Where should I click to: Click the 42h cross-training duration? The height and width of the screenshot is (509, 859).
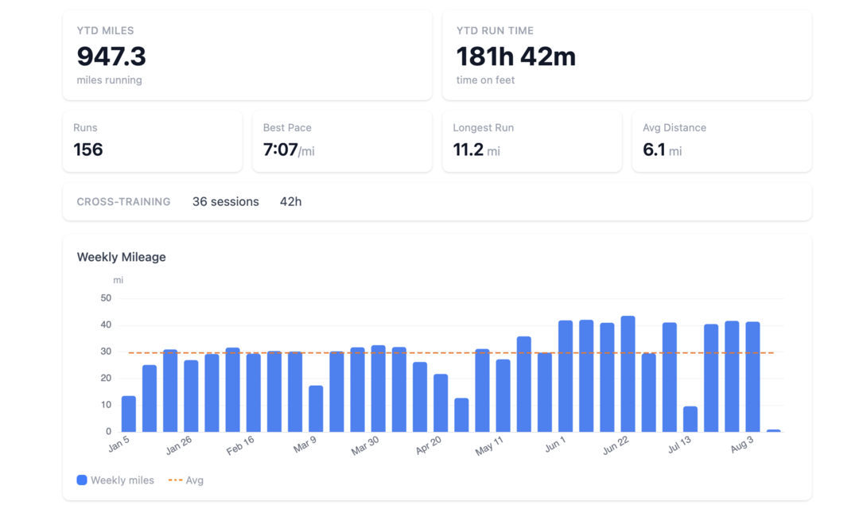[290, 202]
